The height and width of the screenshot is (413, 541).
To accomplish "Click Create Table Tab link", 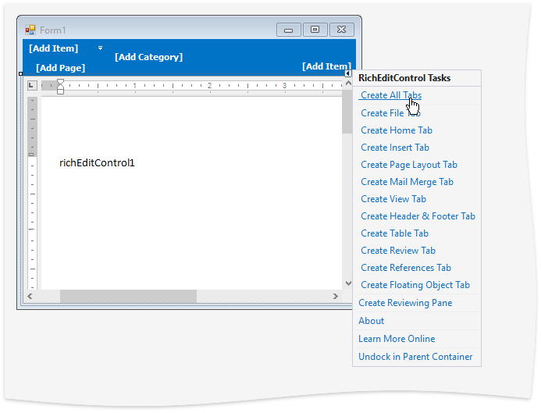I will (x=394, y=233).
